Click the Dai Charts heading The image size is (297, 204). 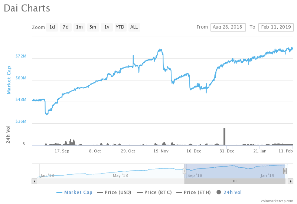click(27, 9)
